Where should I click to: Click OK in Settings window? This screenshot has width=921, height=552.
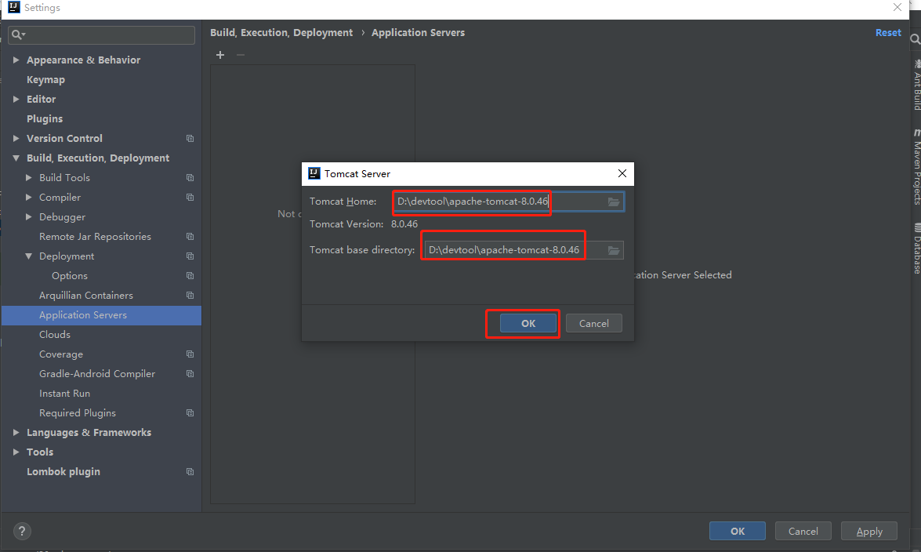pyautogui.click(x=737, y=531)
